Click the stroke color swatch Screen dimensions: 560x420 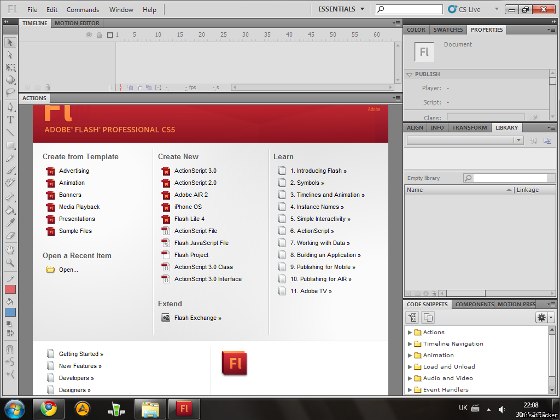point(10,289)
